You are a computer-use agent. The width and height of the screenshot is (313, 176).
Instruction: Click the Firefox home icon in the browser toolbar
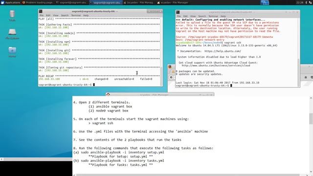(x=306, y=77)
